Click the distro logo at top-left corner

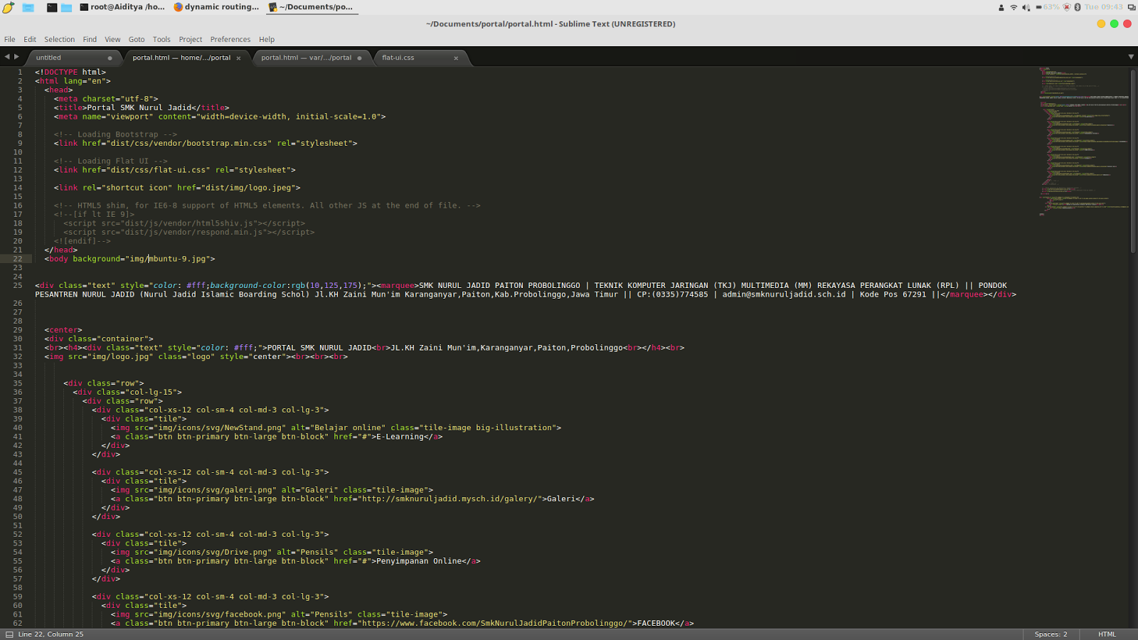pyautogui.click(x=9, y=7)
